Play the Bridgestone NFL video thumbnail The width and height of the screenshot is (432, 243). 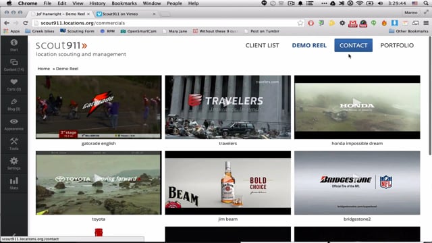[357, 183]
